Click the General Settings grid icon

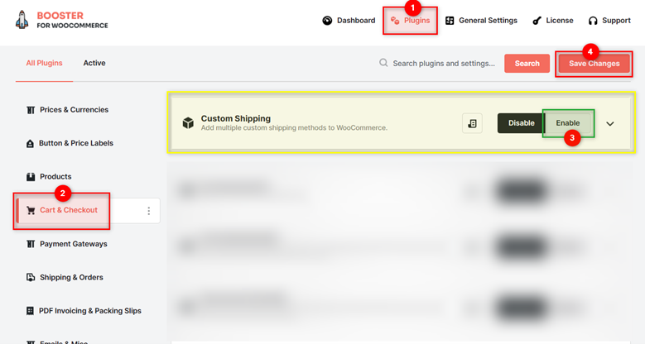(x=450, y=21)
